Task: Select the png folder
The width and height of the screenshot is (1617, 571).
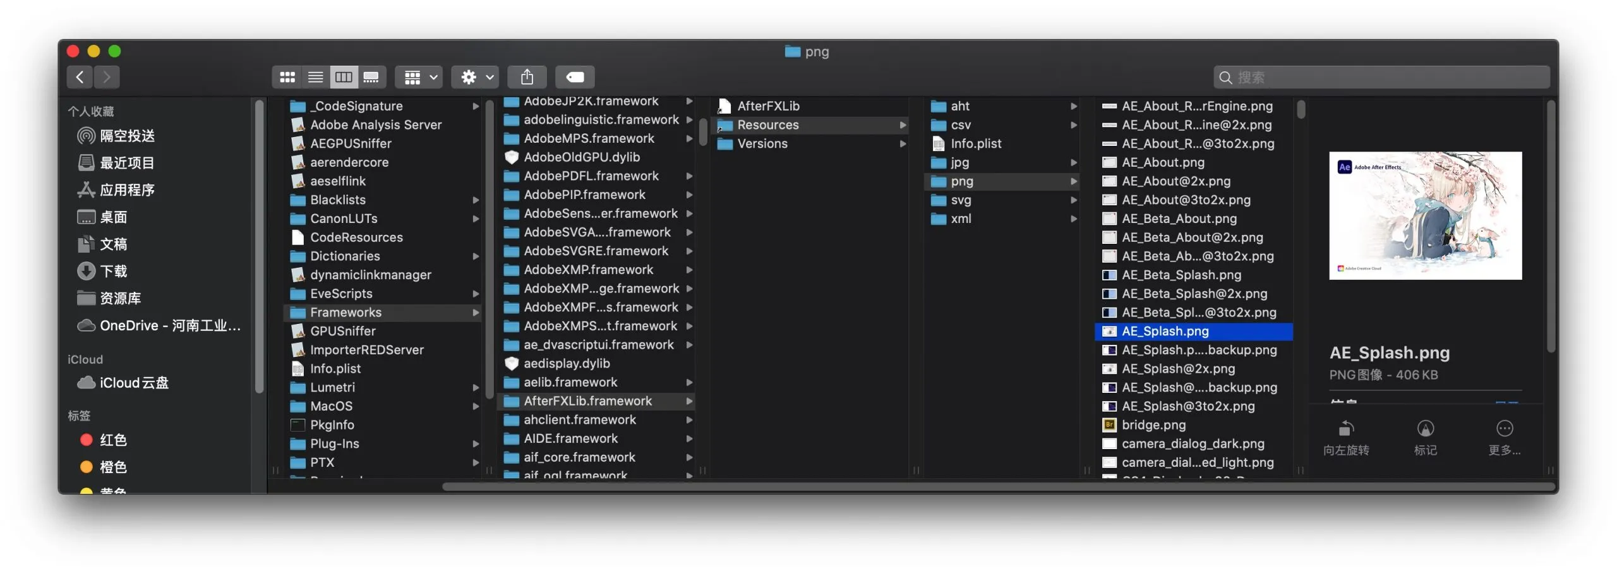Action: pyautogui.click(x=1001, y=181)
